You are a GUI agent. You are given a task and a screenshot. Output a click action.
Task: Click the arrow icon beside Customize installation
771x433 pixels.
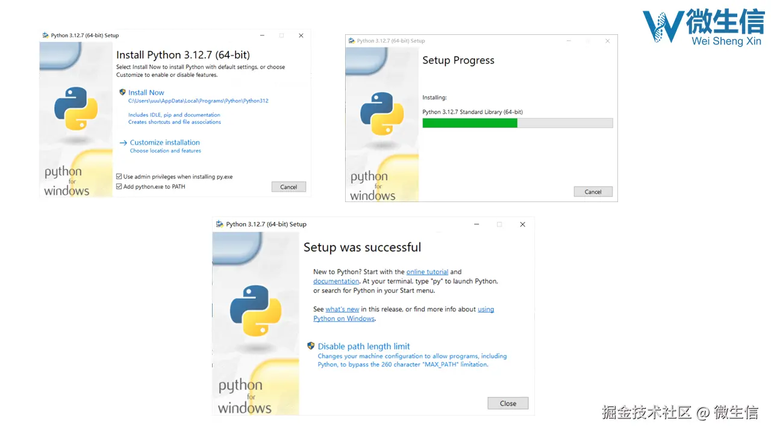123,143
